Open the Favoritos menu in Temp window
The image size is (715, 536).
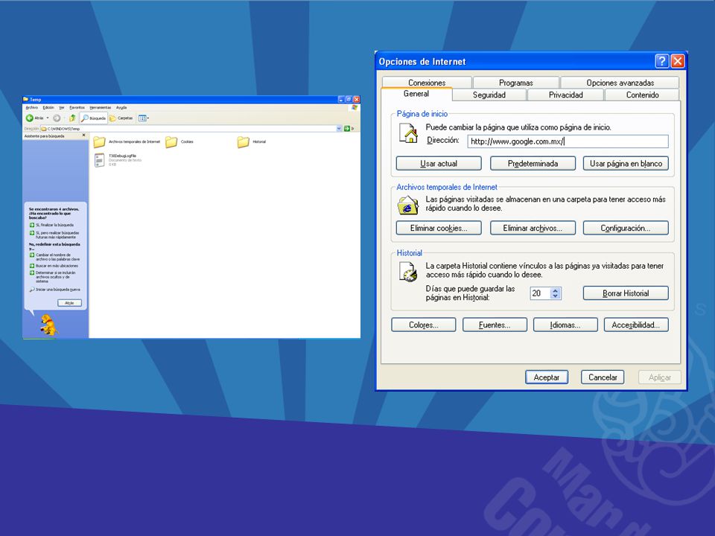pyautogui.click(x=77, y=107)
